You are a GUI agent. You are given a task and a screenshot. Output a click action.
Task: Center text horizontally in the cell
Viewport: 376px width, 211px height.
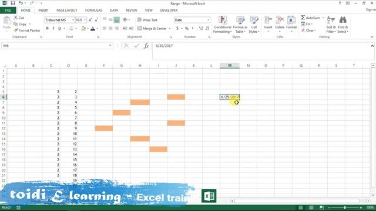point(110,29)
